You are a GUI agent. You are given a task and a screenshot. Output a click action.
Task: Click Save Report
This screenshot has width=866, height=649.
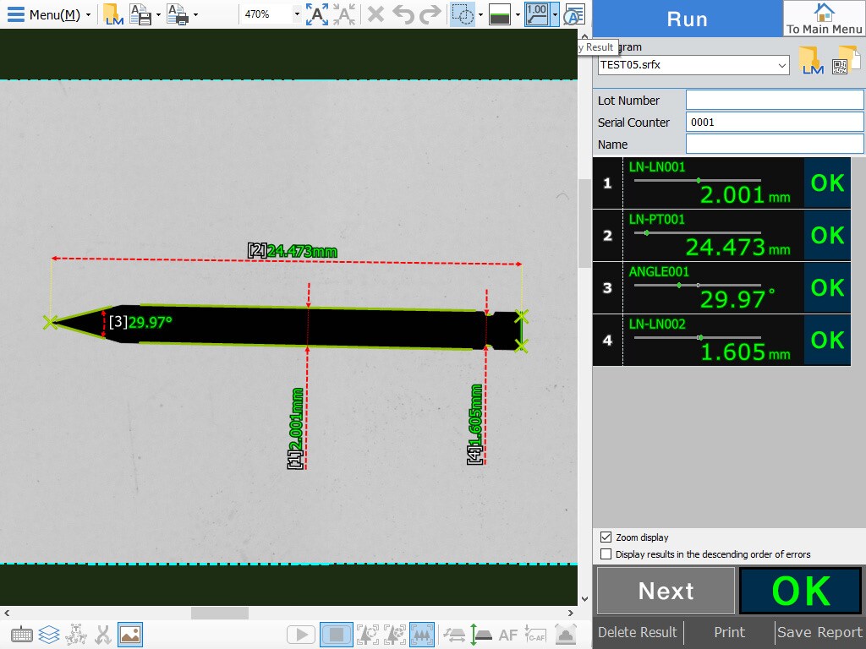coord(819,632)
